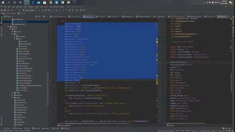Open Chrome from the taskbar

coord(51,3)
